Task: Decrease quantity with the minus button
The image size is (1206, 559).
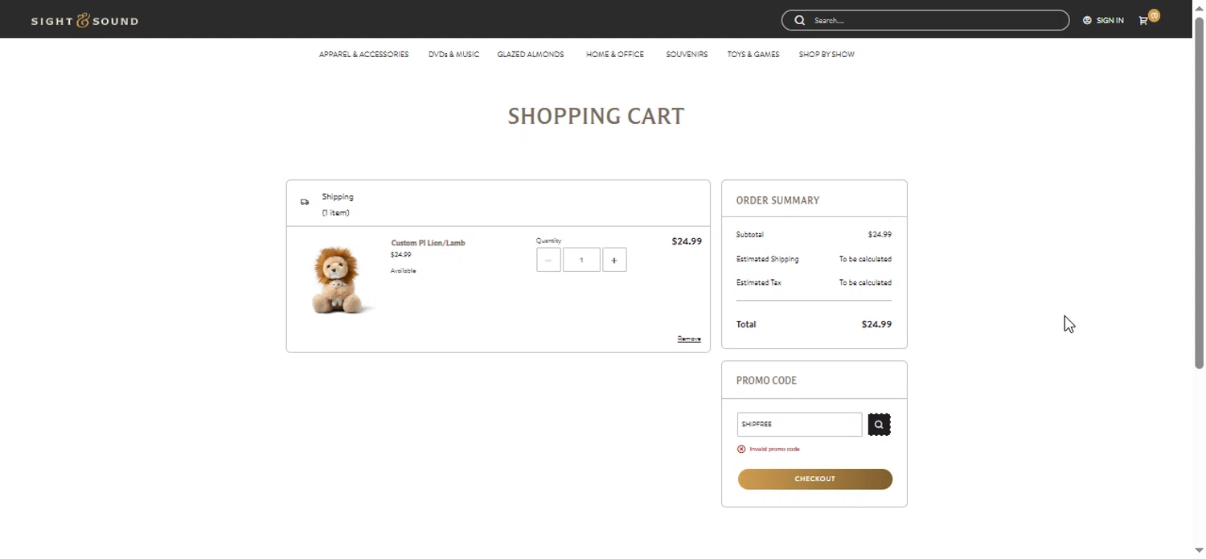Action: (x=548, y=260)
